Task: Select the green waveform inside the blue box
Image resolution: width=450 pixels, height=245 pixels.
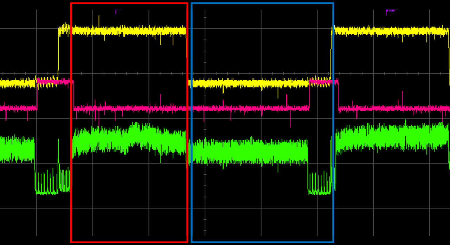Action: (x=250, y=152)
